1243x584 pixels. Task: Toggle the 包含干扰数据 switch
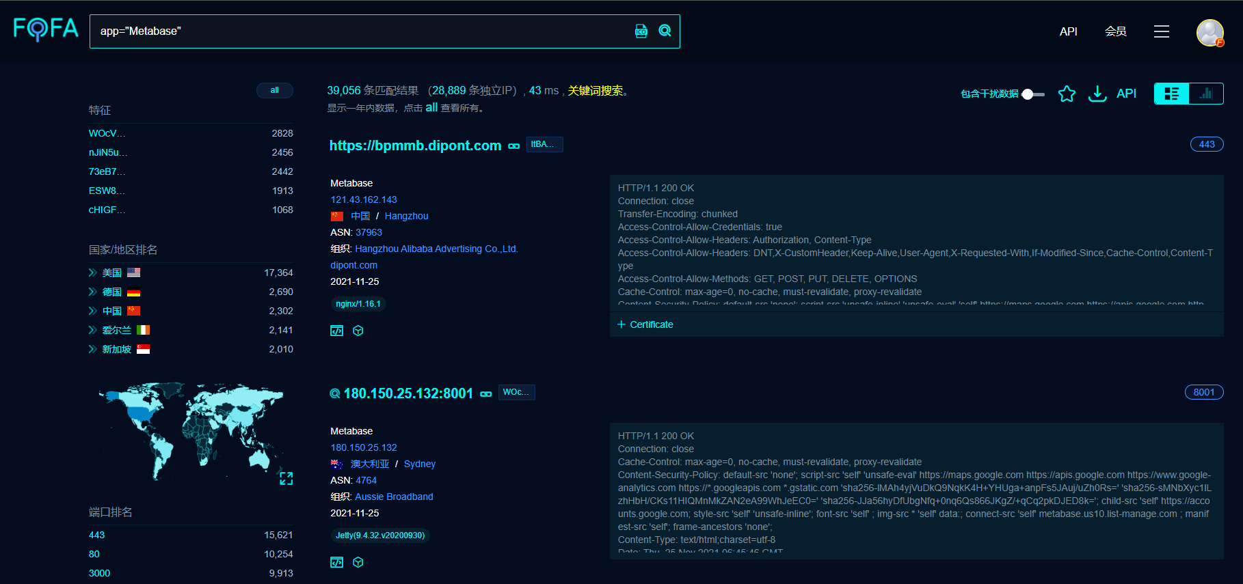point(1033,94)
